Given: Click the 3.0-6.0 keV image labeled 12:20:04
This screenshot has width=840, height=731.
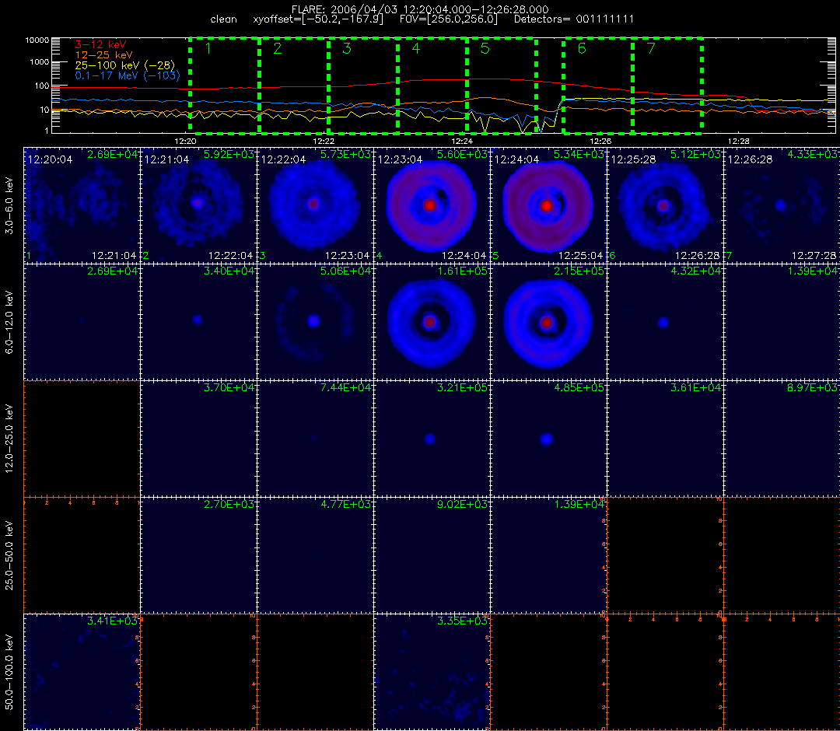Looking at the screenshot, I should click(x=82, y=205).
